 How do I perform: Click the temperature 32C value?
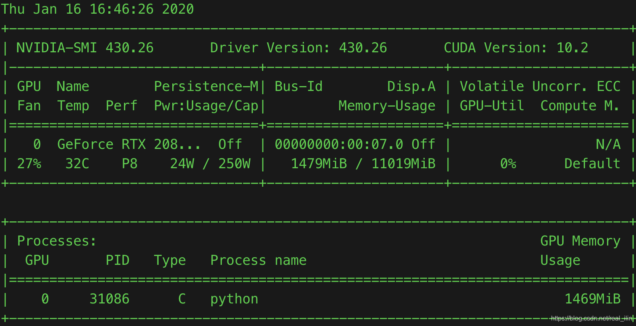point(77,163)
